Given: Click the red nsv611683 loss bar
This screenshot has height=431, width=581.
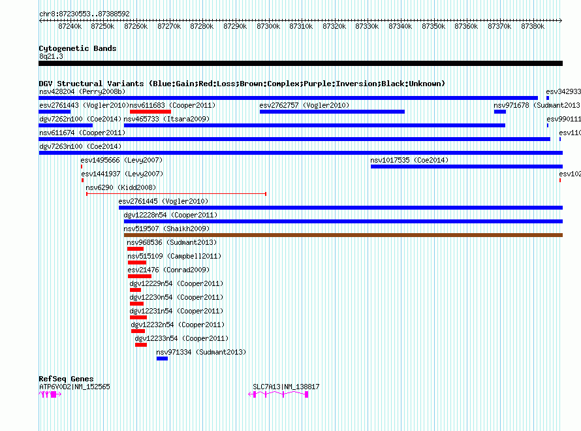Looking at the screenshot, I should [150, 112].
